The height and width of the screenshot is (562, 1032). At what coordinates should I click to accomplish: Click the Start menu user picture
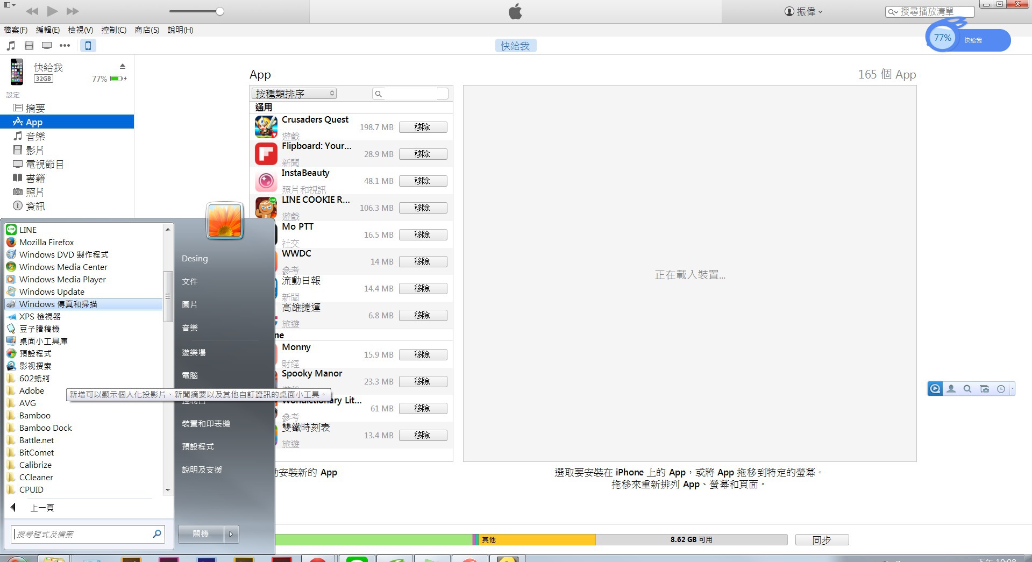point(225,220)
